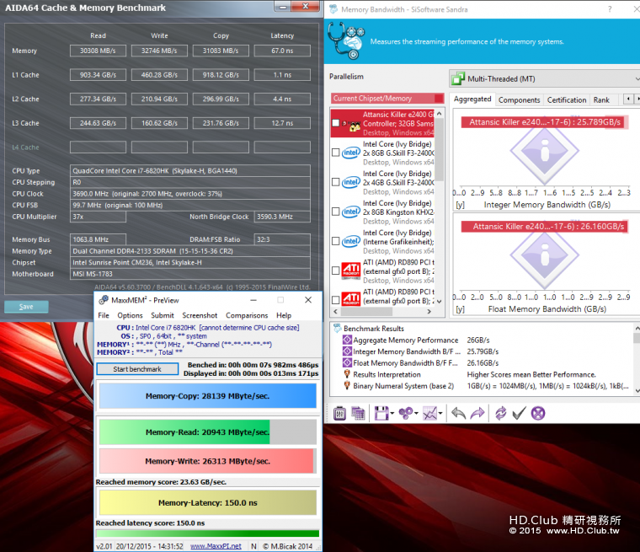Click the AIDA64 Memory Read value field
640x552 pixels.
tap(98, 51)
